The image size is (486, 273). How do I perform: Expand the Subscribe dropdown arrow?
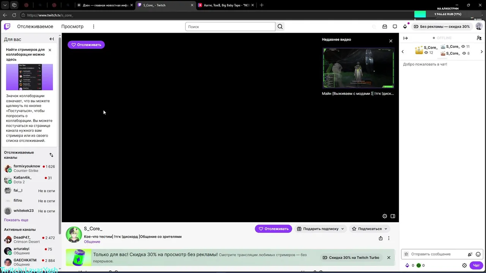pos(386,229)
